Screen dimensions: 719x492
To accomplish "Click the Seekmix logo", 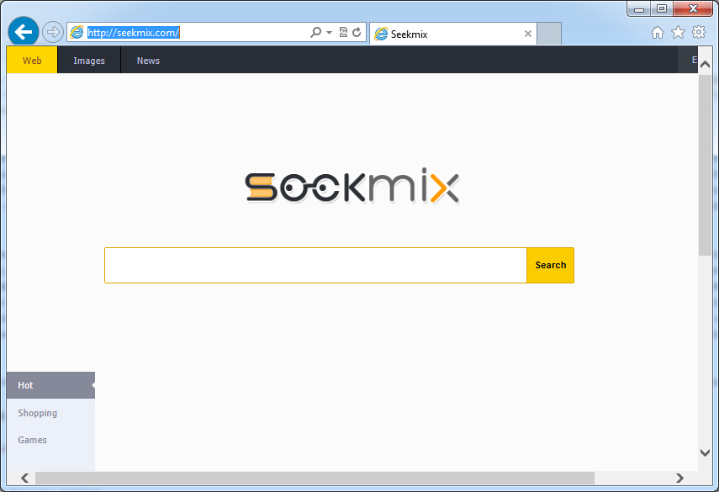I will [352, 186].
